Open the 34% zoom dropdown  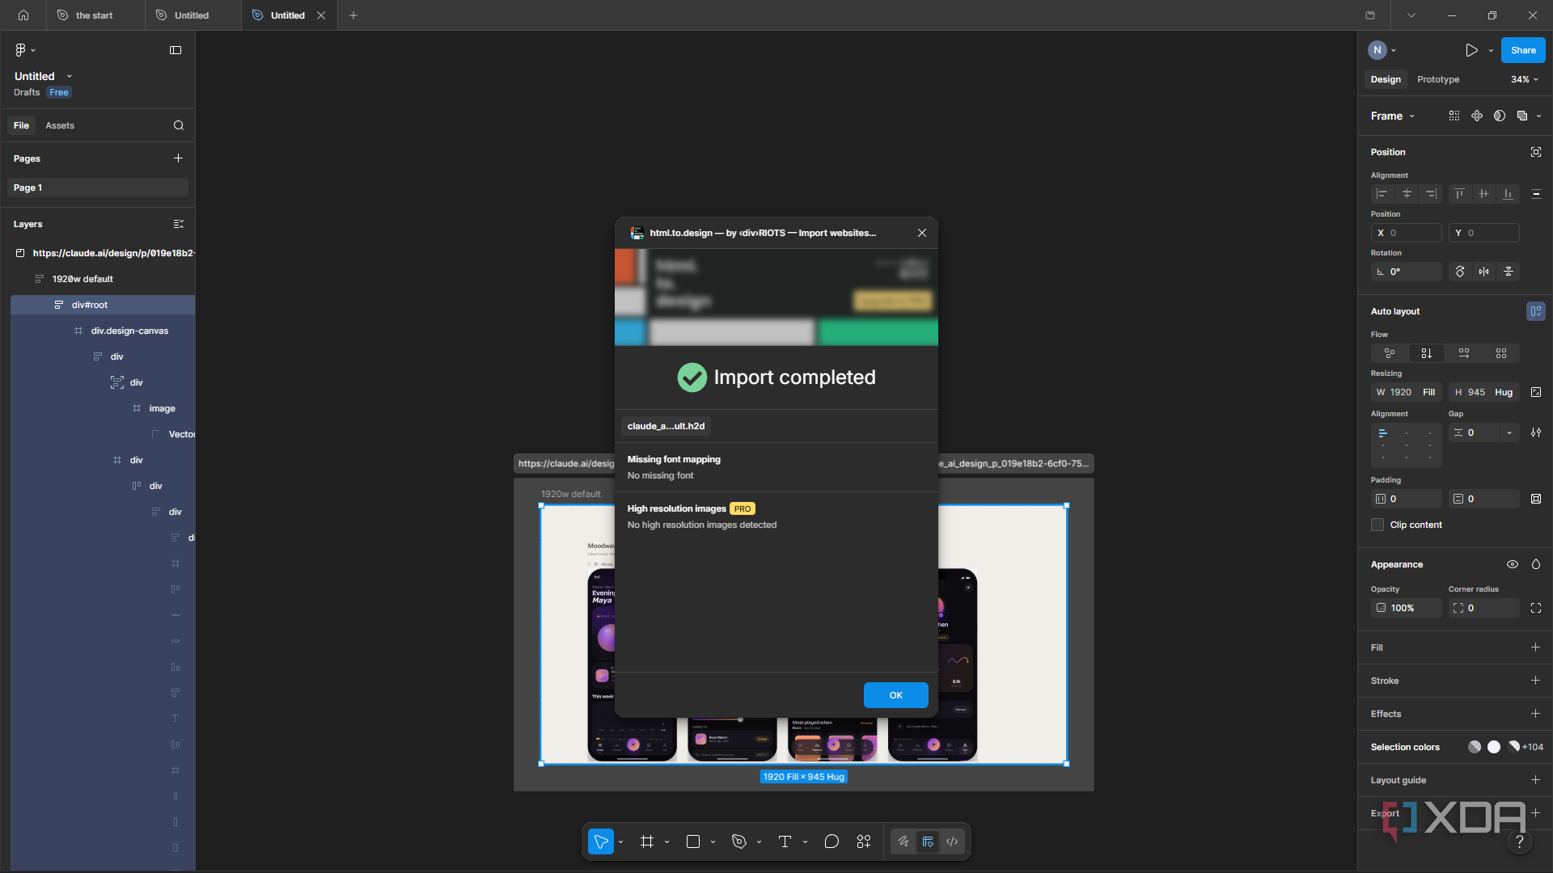(1525, 79)
